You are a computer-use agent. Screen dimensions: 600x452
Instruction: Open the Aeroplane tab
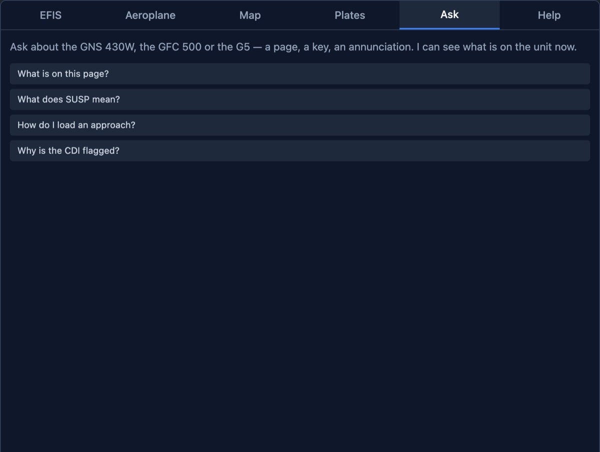coord(150,15)
